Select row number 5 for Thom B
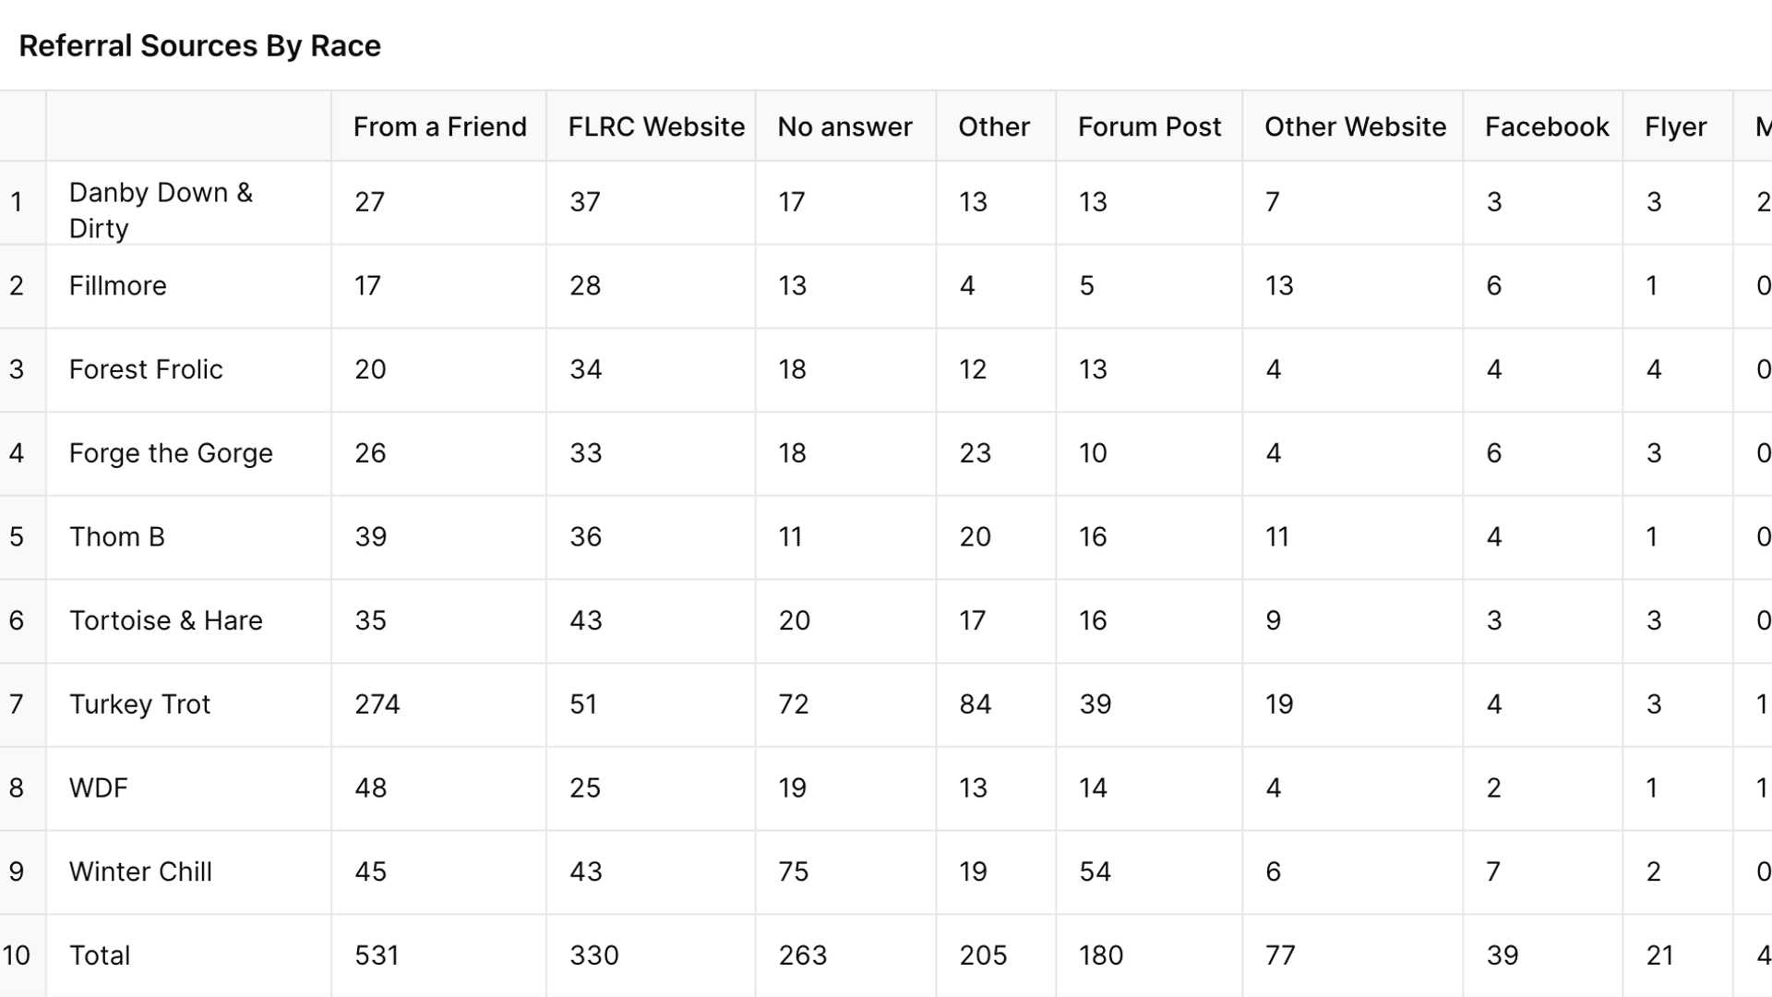This screenshot has width=1772, height=997. [x=17, y=537]
